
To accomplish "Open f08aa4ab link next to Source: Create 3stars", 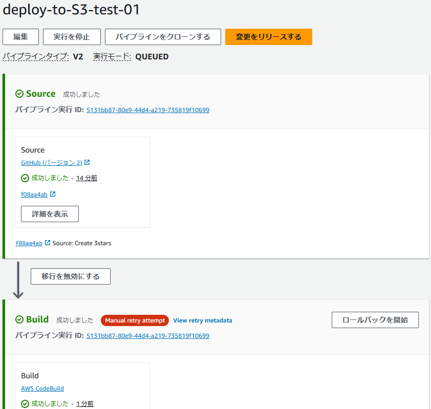I will (x=29, y=243).
